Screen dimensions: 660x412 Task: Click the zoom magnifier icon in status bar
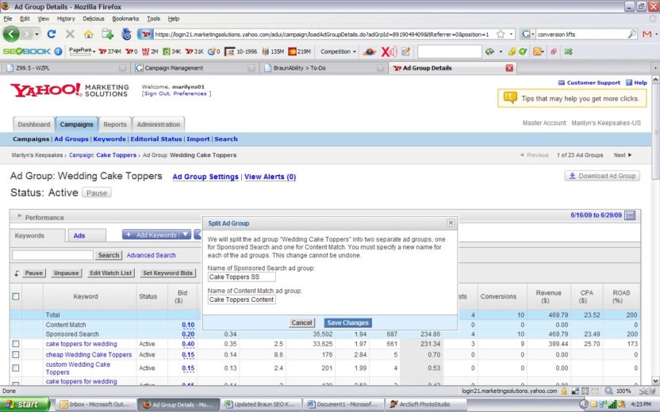(608, 391)
